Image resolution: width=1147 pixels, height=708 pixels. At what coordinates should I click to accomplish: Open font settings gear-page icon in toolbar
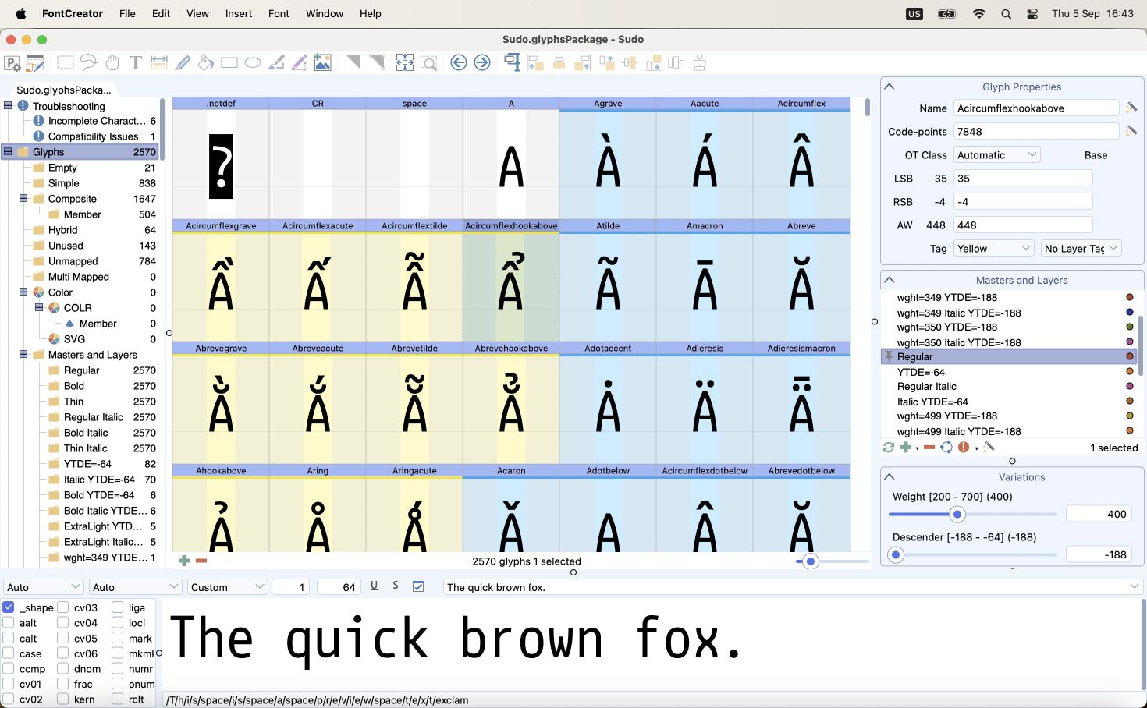click(12, 63)
